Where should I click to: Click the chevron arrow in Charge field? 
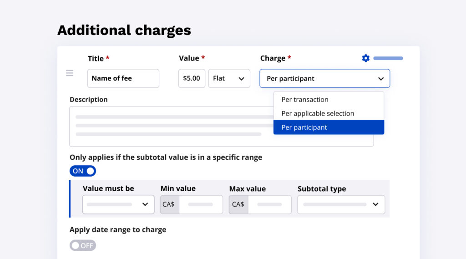pyautogui.click(x=380, y=79)
